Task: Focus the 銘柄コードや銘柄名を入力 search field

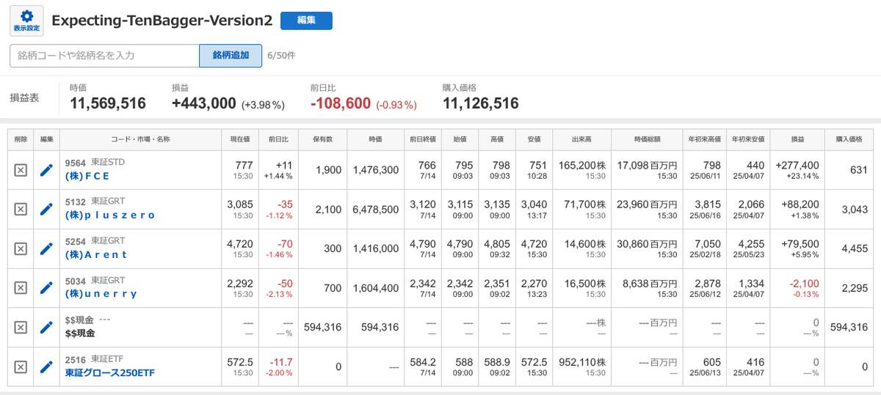Action: pos(104,56)
